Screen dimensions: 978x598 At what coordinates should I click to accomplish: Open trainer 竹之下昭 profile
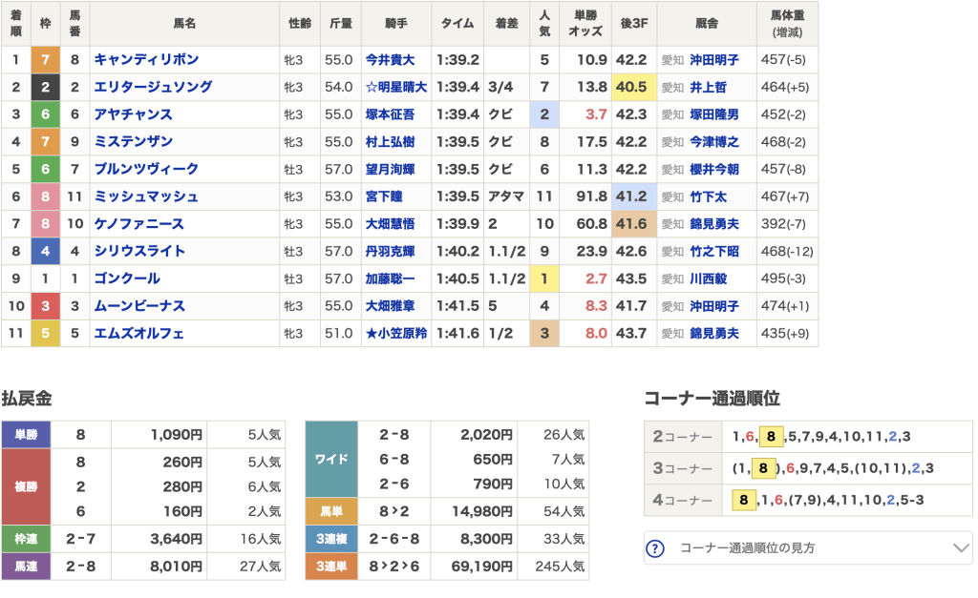point(714,252)
